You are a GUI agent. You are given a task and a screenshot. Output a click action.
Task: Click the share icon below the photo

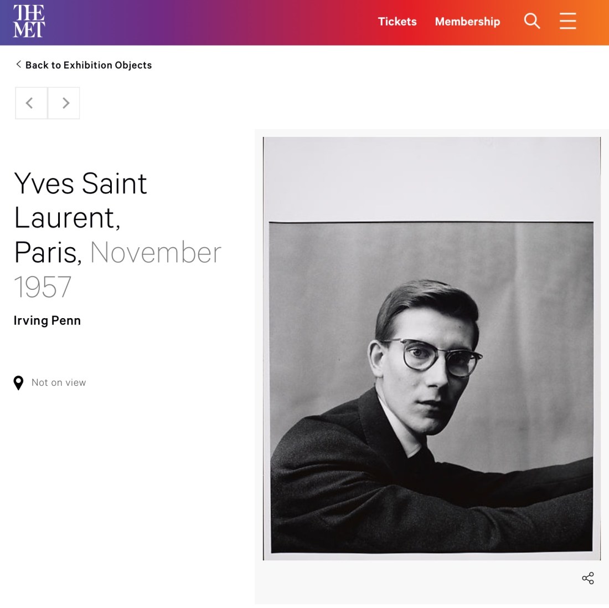point(587,578)
